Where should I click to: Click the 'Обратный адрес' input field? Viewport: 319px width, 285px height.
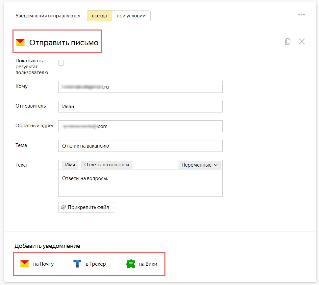[x=140, y=126]
